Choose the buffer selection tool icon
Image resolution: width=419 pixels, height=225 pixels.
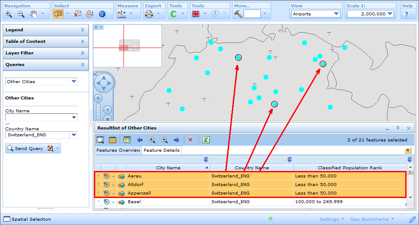pyautogui.click(x=90, y=14)
